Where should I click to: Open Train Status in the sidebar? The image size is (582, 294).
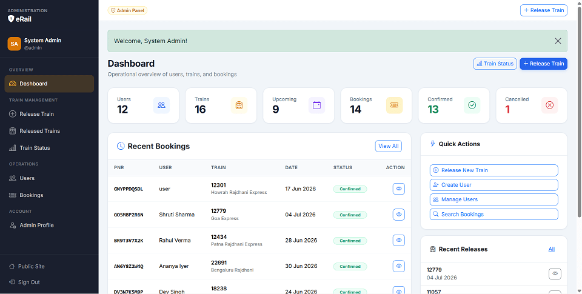coord(49,148)
